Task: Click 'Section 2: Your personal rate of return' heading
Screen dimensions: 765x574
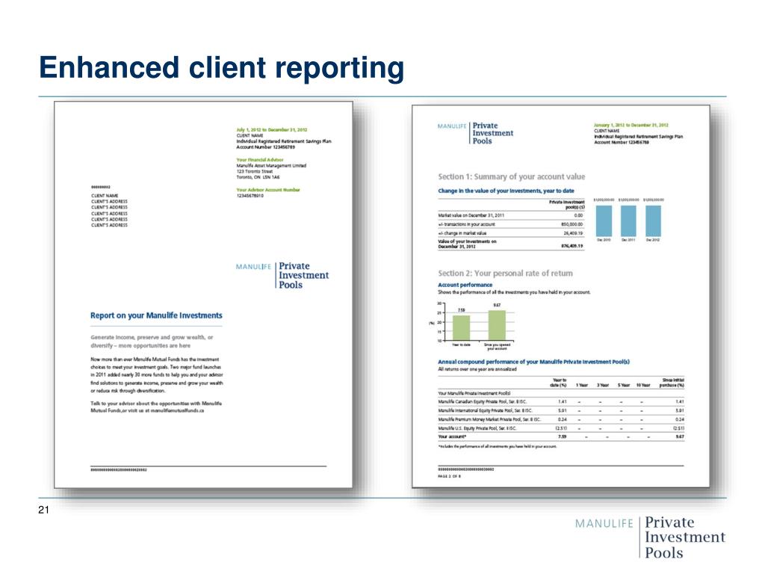Action: coord(505,274)
